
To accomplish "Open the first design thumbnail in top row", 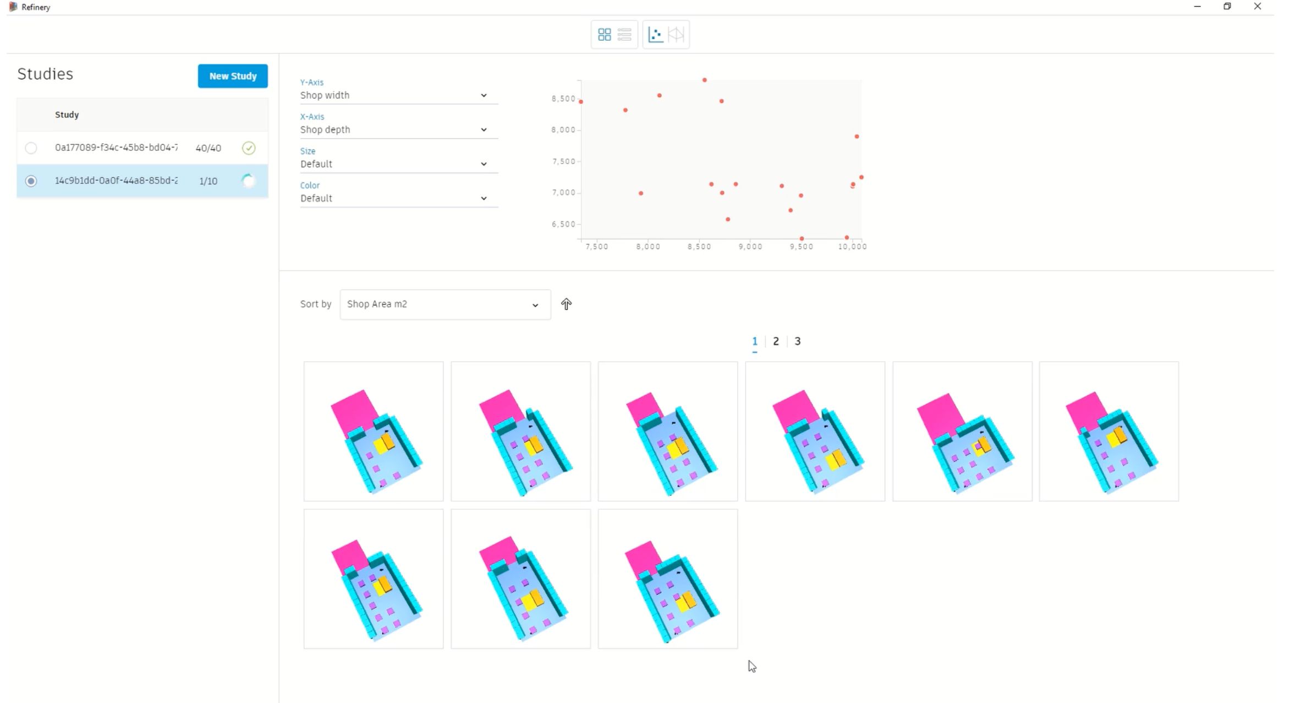I will coord(374,431).
